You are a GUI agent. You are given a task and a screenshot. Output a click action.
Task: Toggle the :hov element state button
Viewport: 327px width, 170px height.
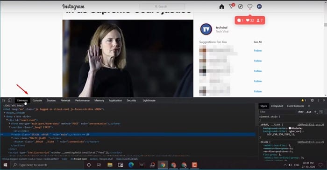coord(300,112)
